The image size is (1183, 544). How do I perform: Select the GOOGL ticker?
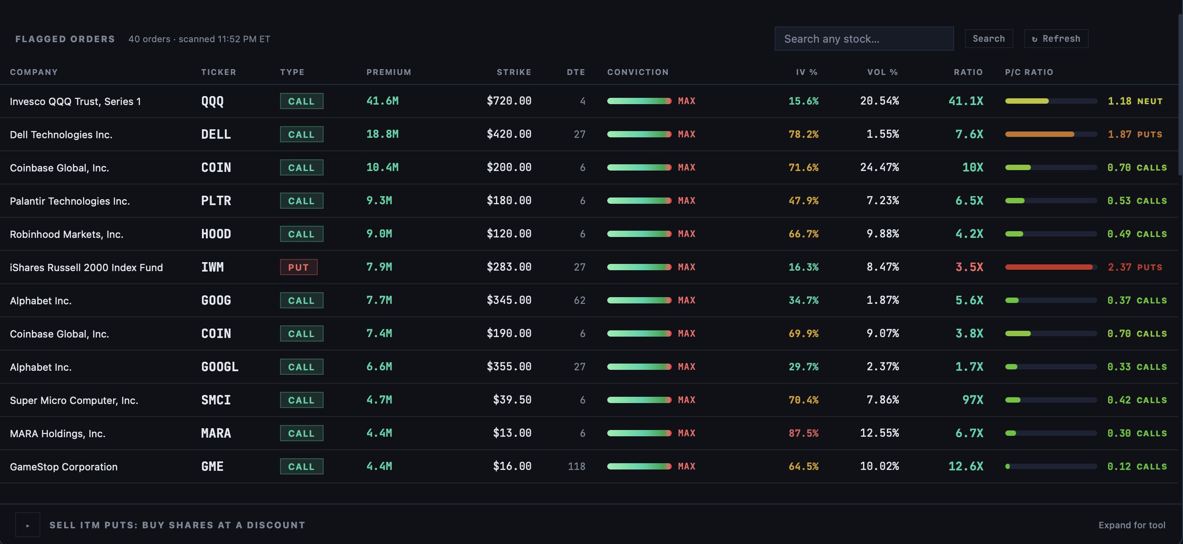tap(219, 367)
